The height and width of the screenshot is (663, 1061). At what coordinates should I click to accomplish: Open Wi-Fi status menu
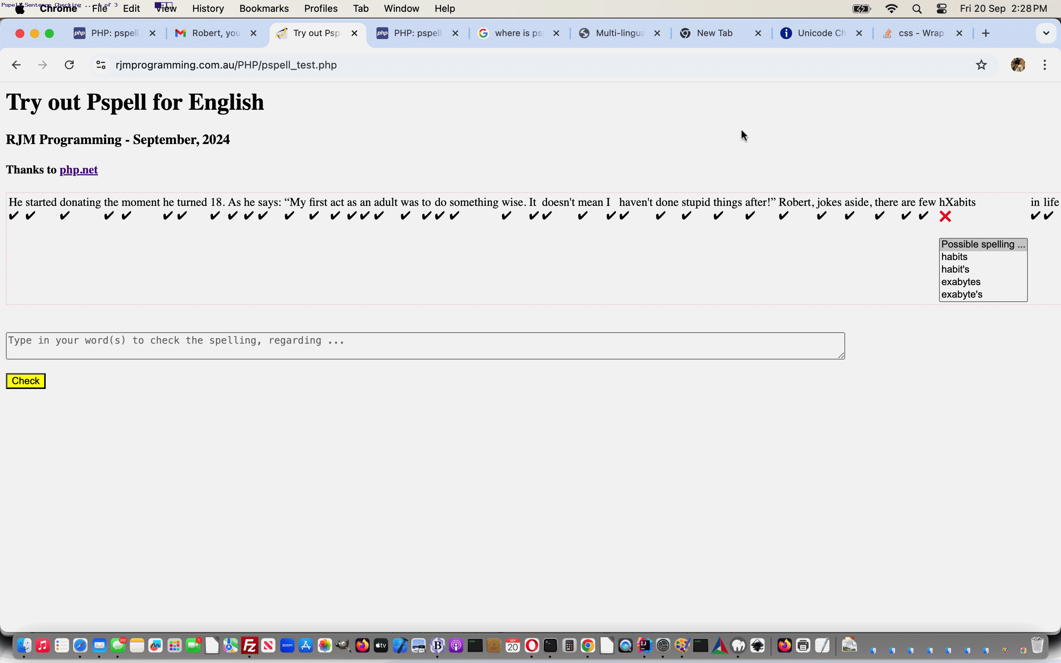tap(891, 9)
